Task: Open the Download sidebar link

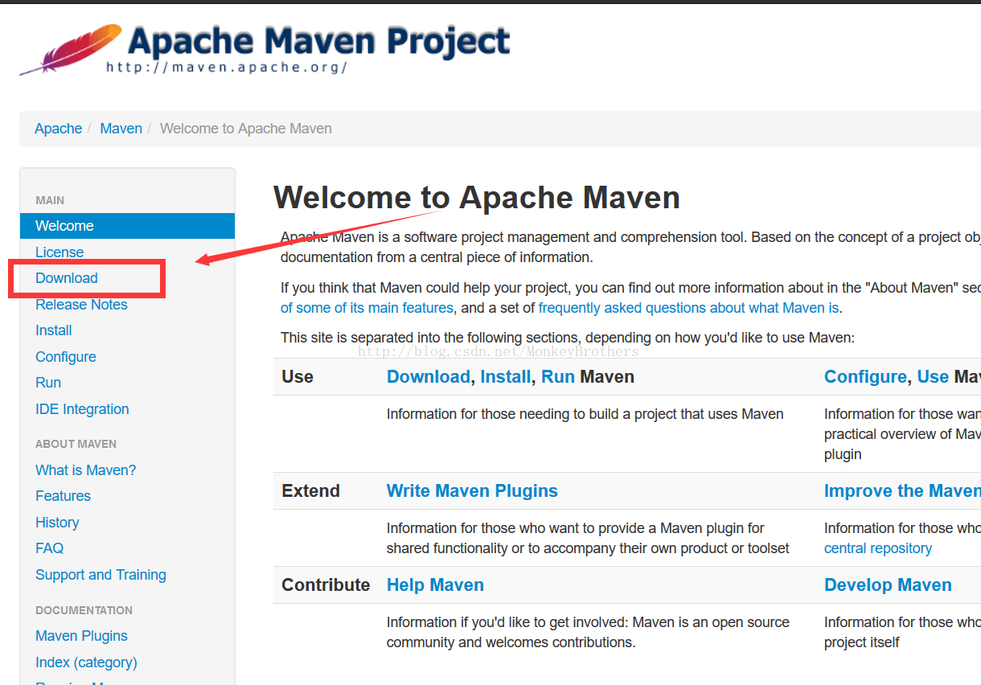Action: tap(67, 278)
